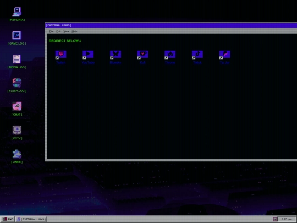Open the Help menu
Image resolution: width=297 pixels, height=223 pixels.
click(x=74, y=31)
